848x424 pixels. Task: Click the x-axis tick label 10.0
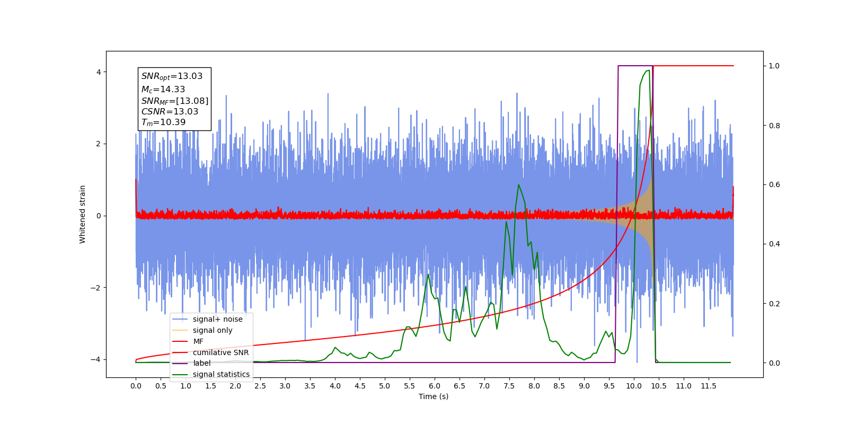tap(634, 386)
